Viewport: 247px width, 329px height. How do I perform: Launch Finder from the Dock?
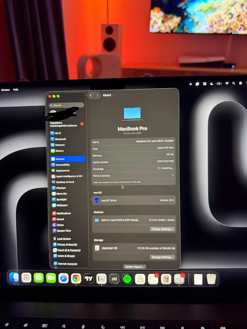(14, 278)
